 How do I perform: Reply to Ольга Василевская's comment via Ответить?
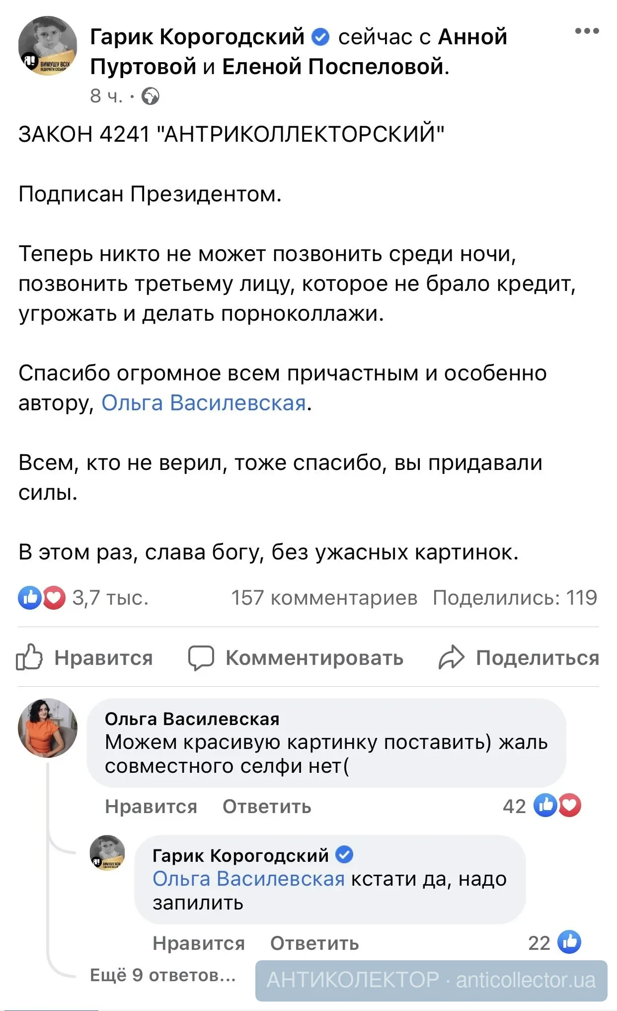coord(267,806)
